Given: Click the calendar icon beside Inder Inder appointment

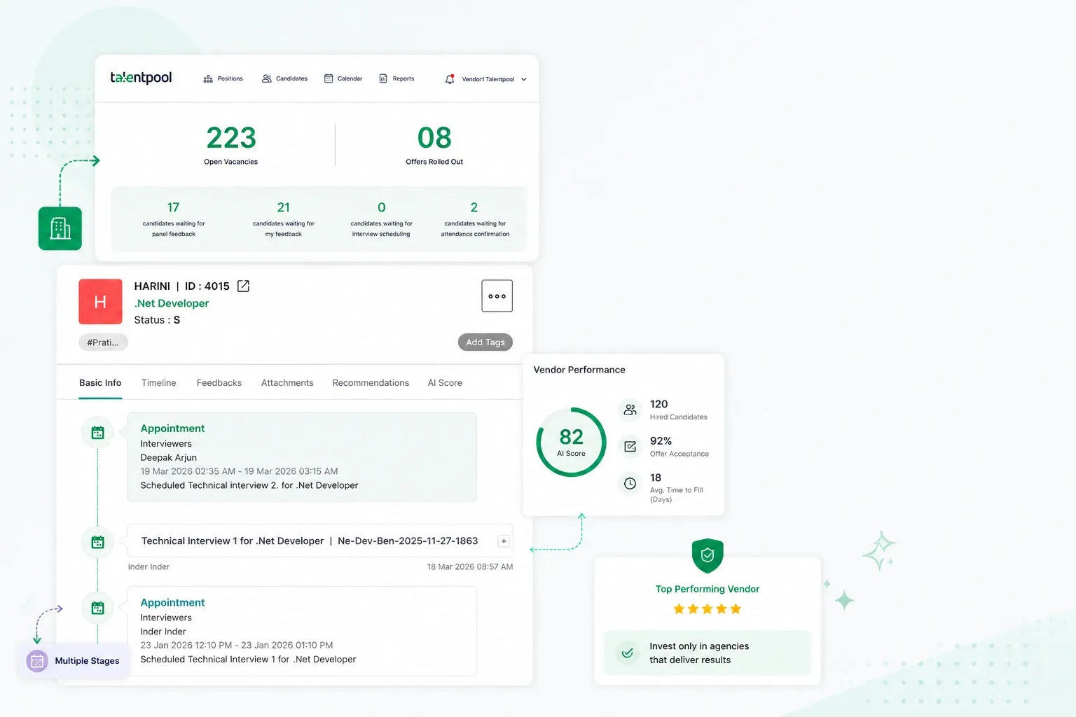Looking at the screenshot, I should tap(98, 608).
